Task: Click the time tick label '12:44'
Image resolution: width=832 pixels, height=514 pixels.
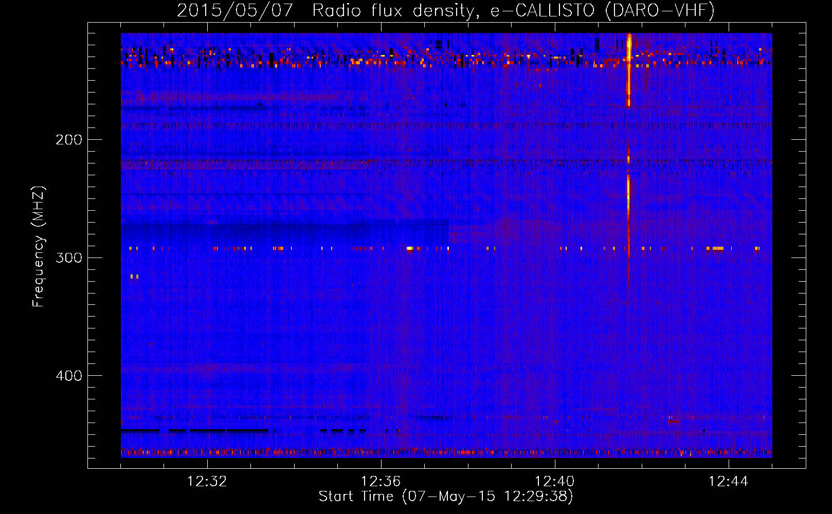Action: coord(729,482)
